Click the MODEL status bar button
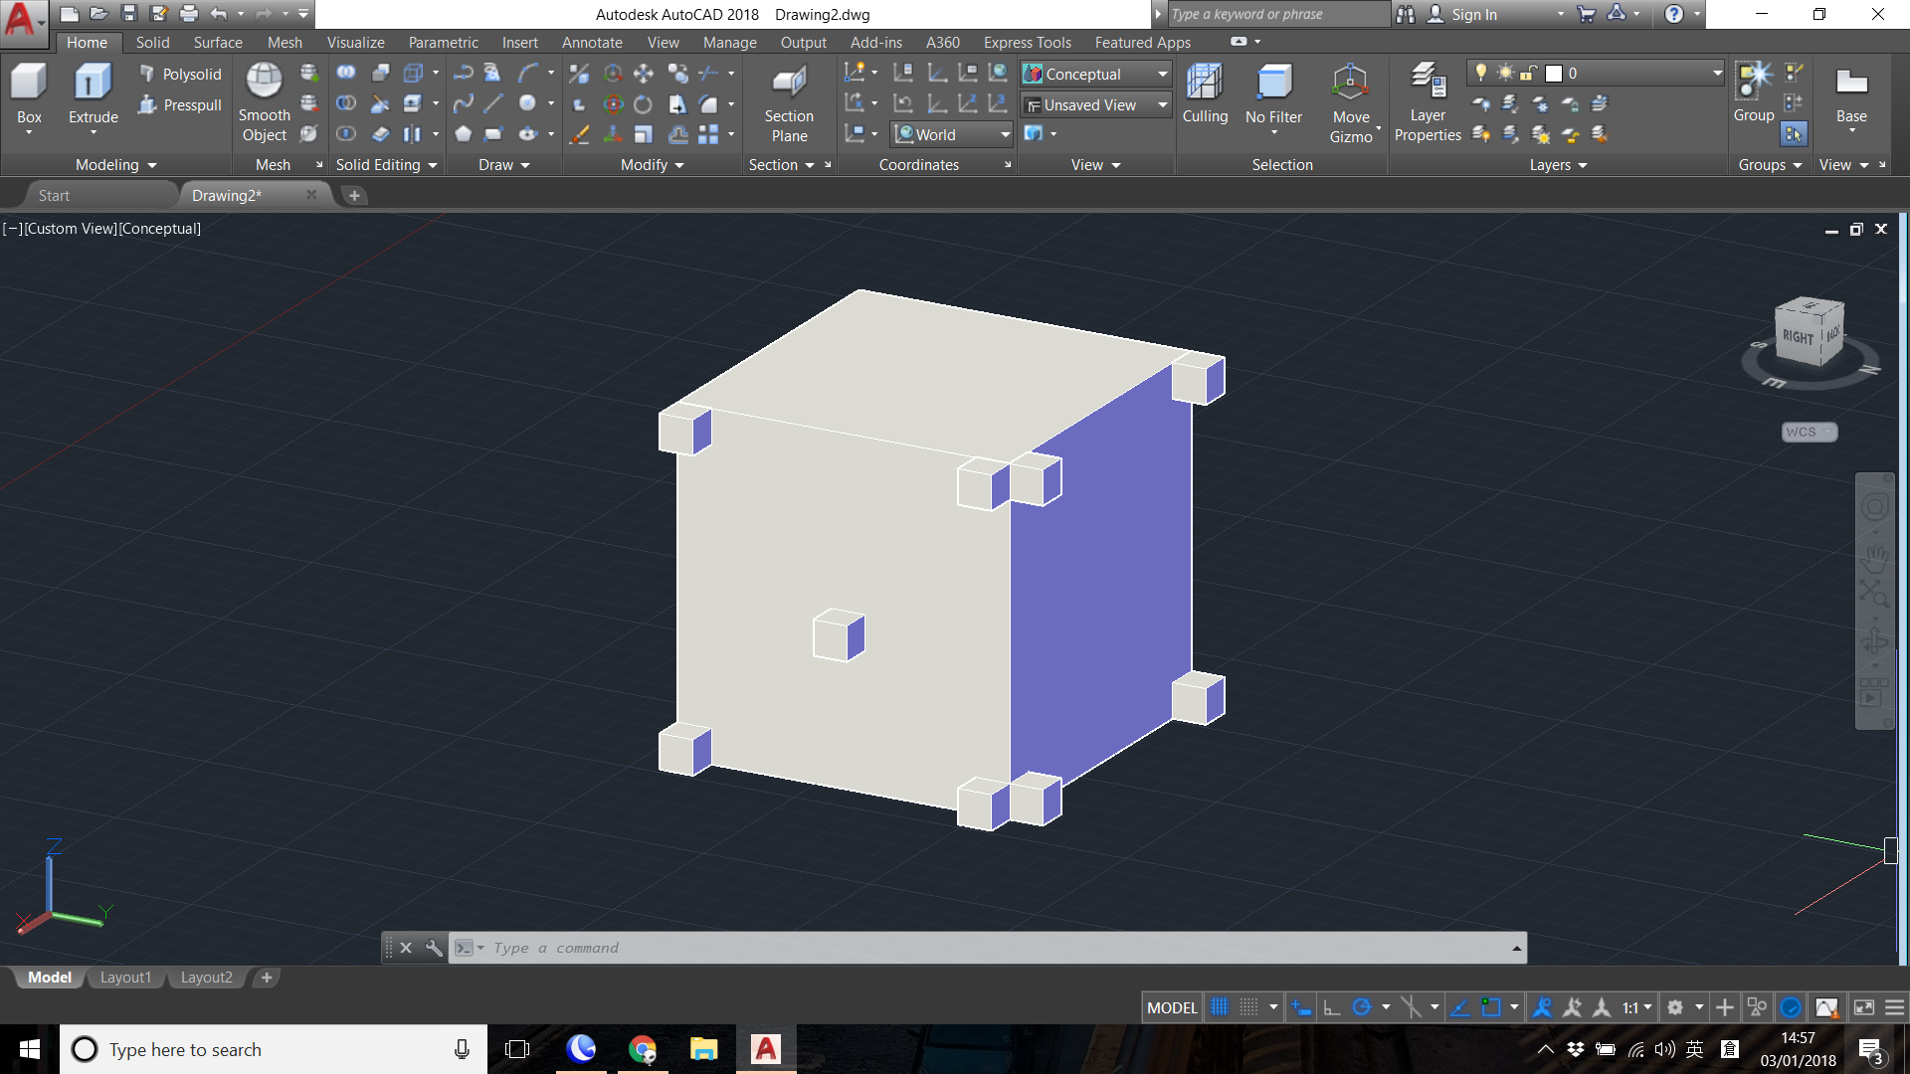 pyautogui.click(x=1172, y=1007)
